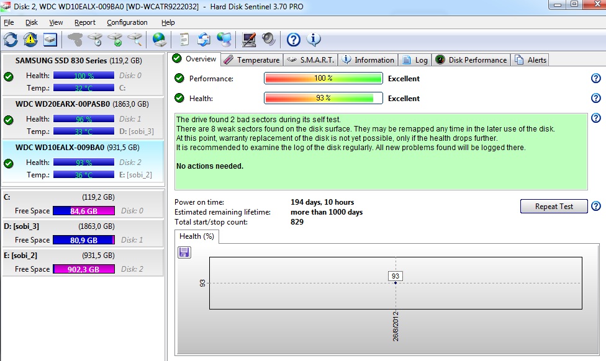Click the disk with clock toolbar icon
606x361 pixels.
pos(95,39)
